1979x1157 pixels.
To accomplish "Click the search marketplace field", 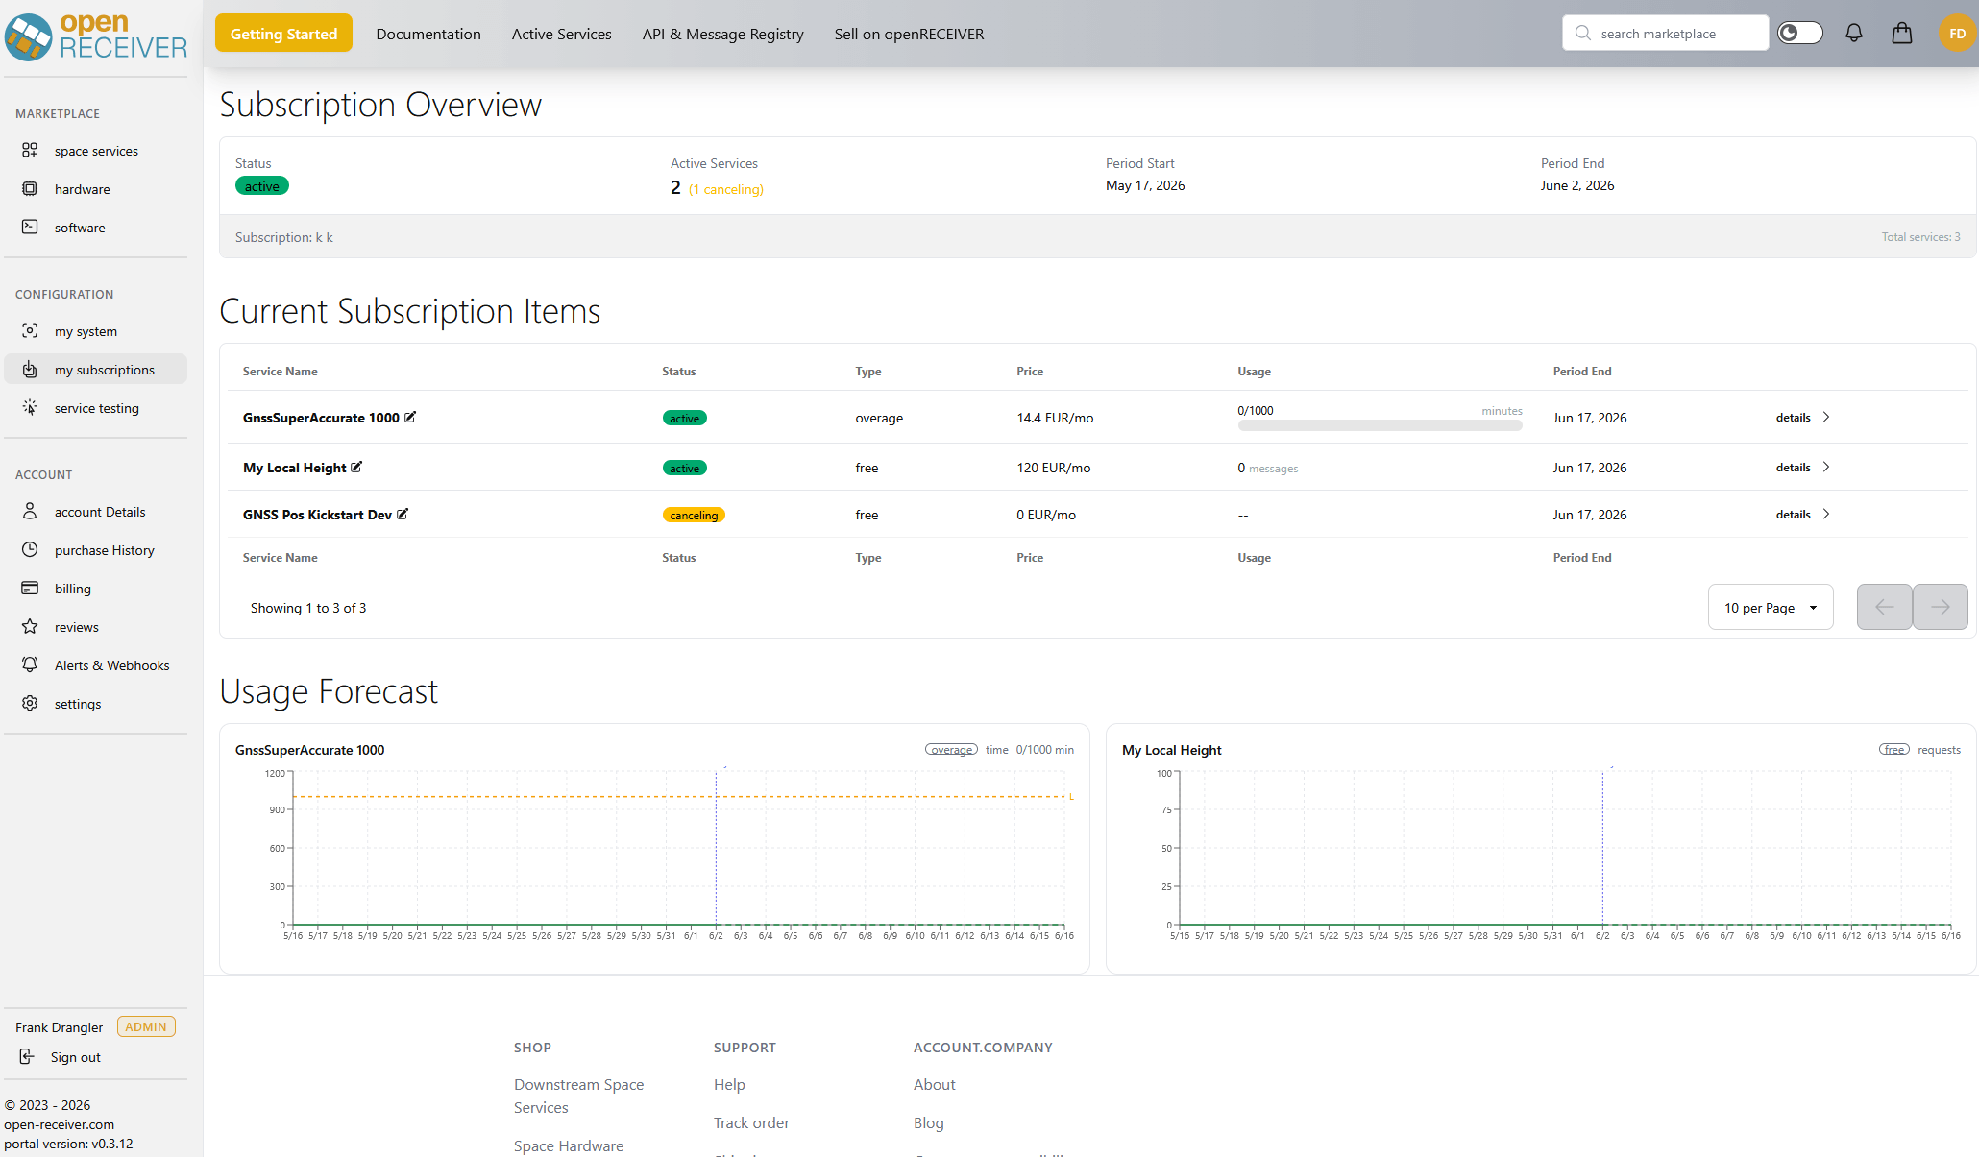I will coord(1666,34).
